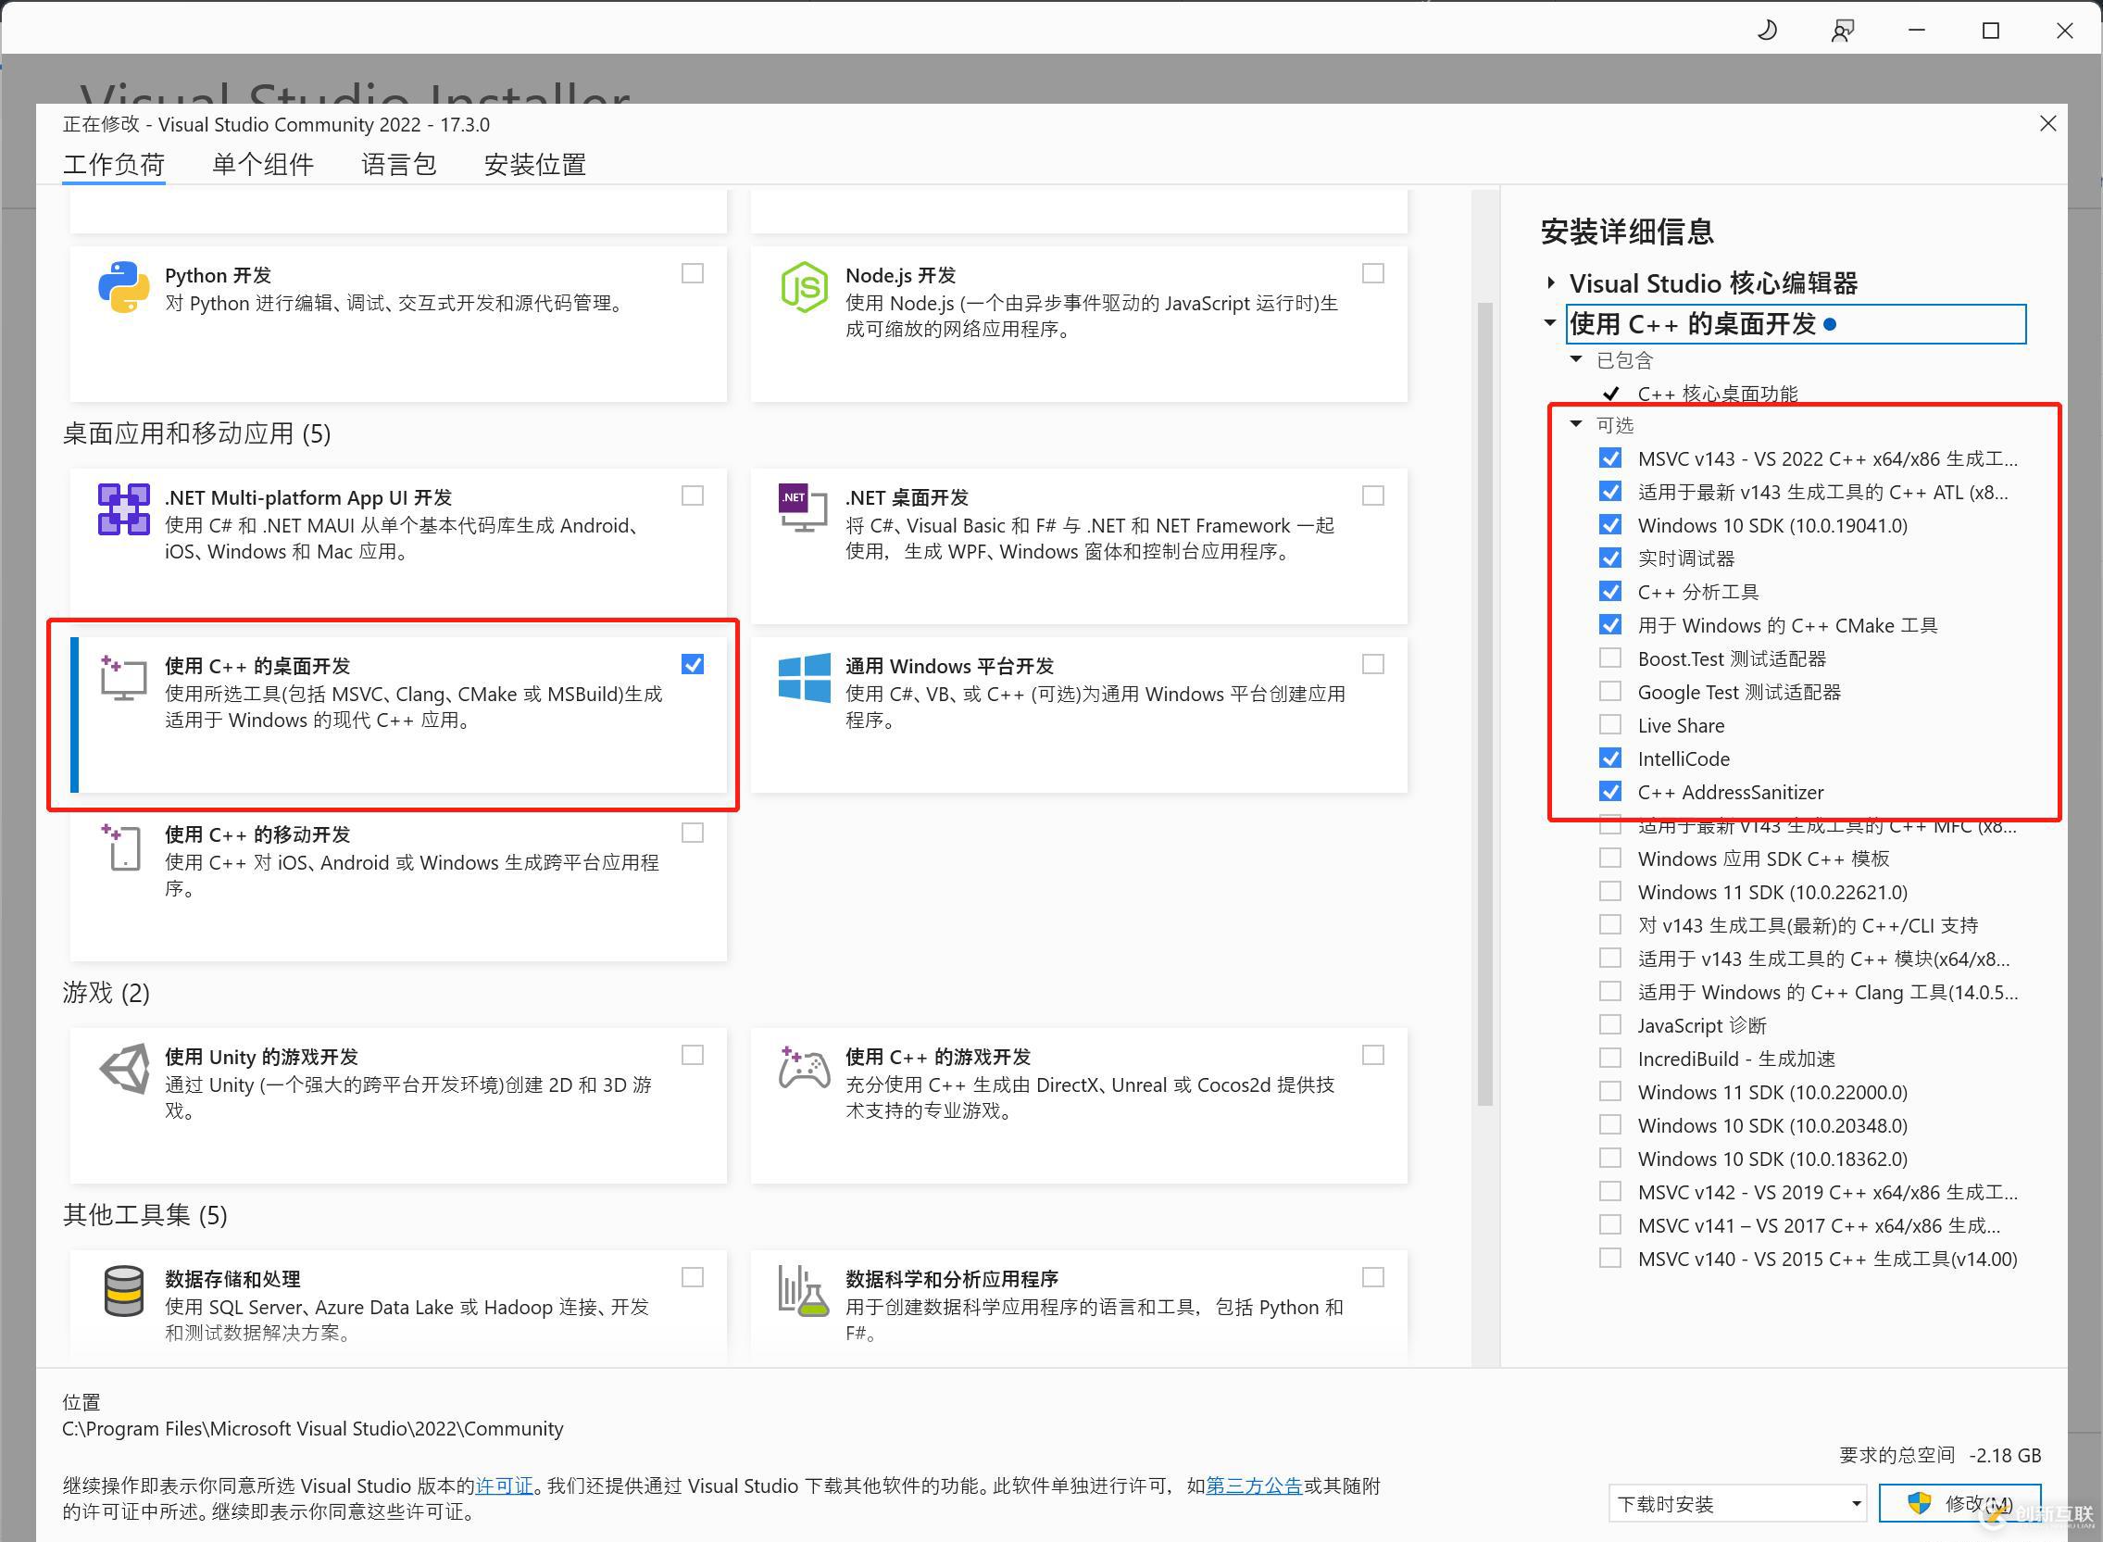
Task: Collapse the 可选 optional components section
Action: coord(1576,425)
